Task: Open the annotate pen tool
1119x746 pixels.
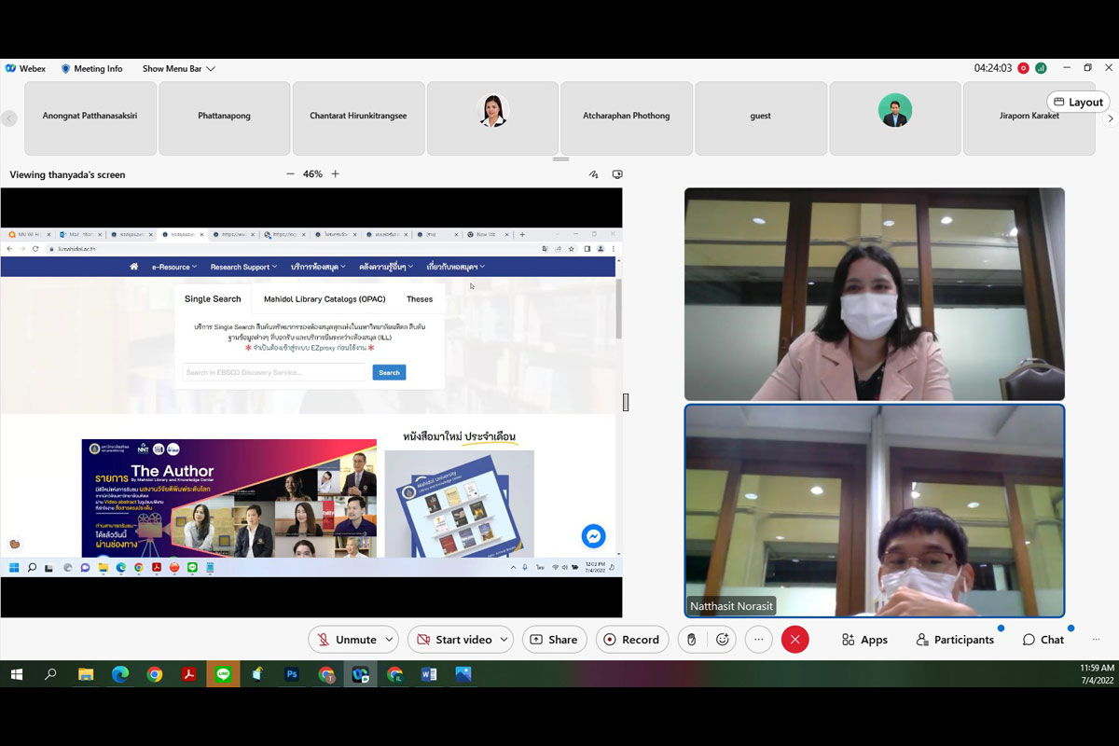Action: 593,174
